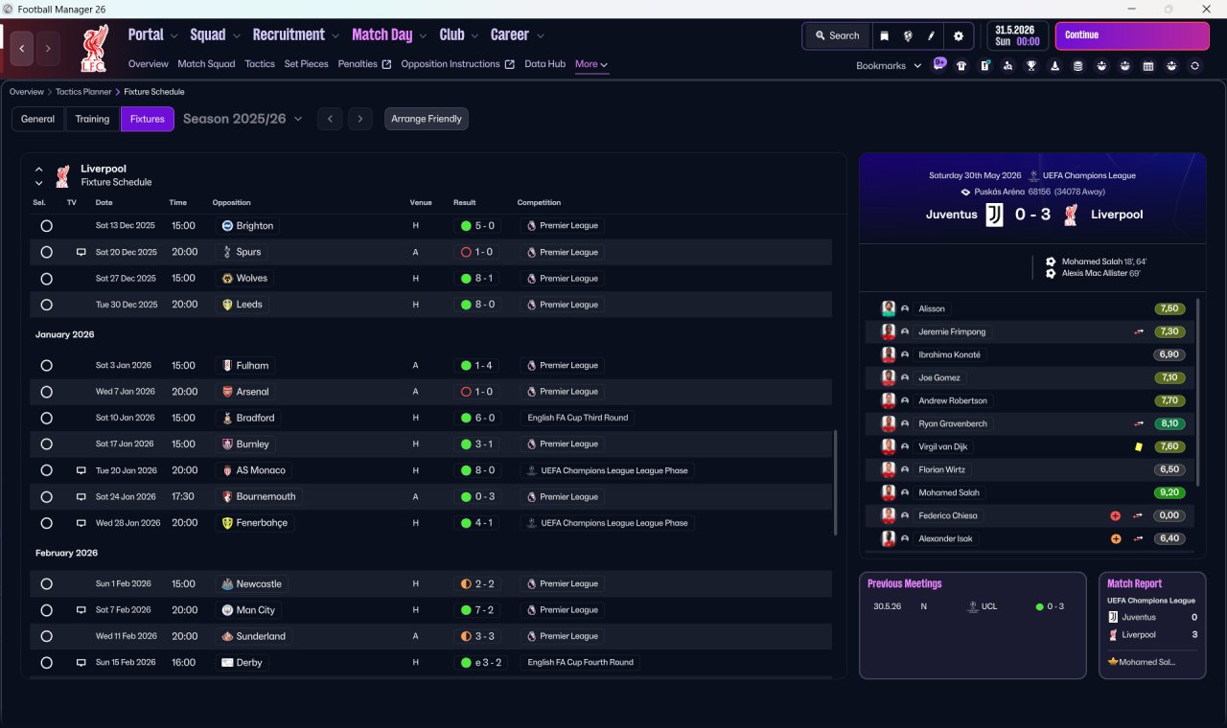Click the Arrange Friendly button
The width and height of the screenshot is (1227, 728).
coord(427,119)
